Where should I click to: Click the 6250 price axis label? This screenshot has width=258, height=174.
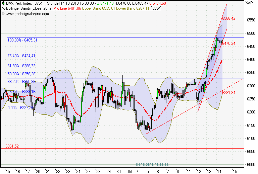tap(251, 99)
